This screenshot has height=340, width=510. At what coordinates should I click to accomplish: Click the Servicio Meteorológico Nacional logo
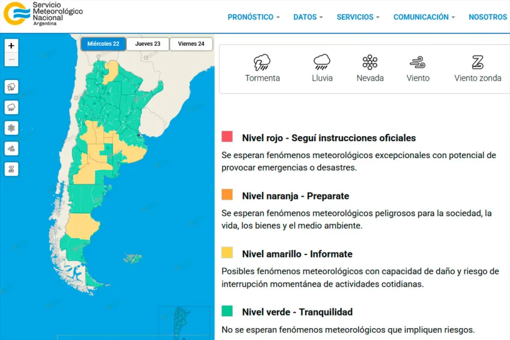[x=42, y=14]
